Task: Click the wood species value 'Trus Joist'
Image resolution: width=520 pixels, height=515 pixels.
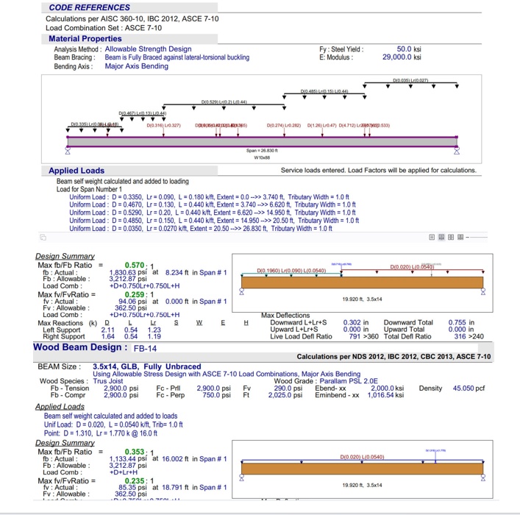Action: click(x=108, y=381)
